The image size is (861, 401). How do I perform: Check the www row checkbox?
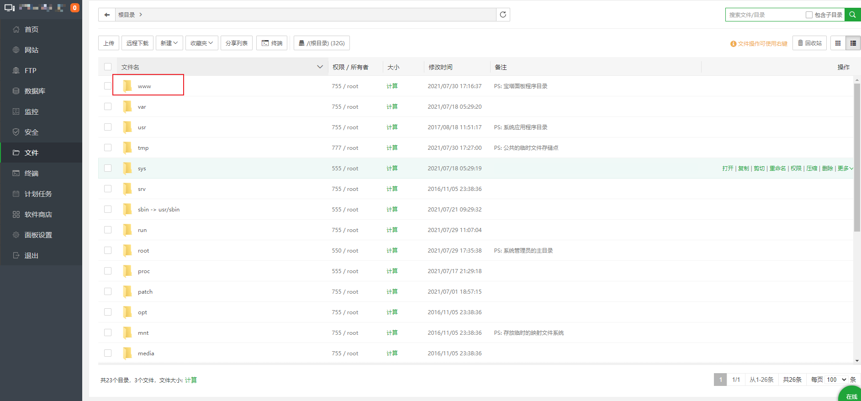click(108, 86)
